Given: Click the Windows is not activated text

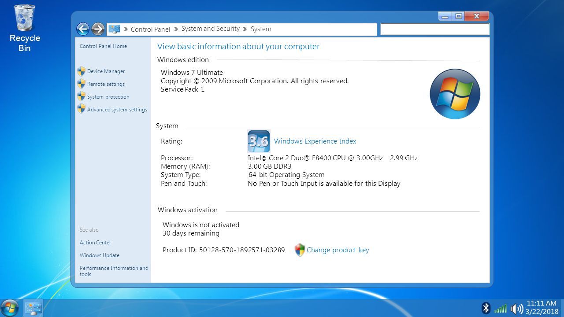Looking at the screenshot, I should [201, 225].
